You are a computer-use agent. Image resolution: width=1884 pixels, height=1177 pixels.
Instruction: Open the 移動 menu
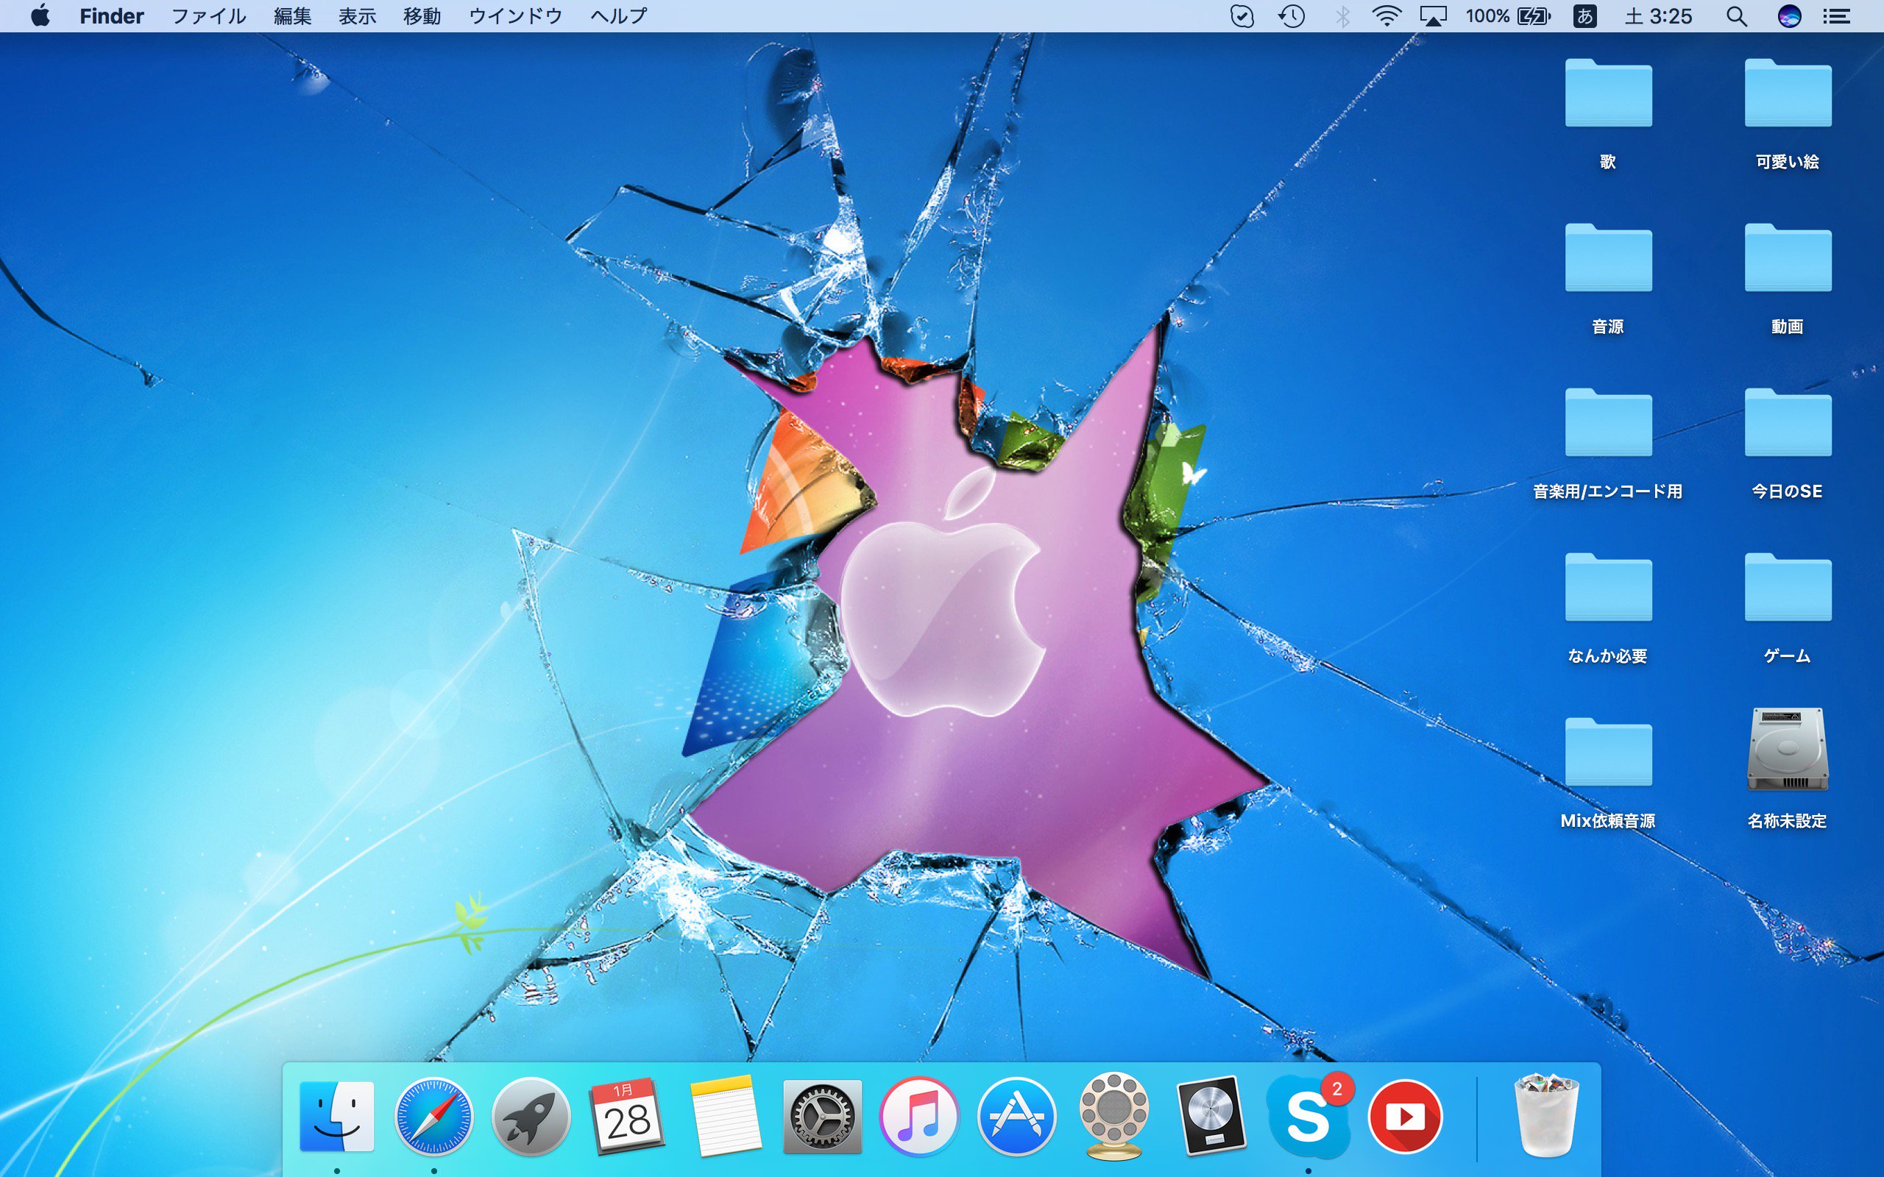422,15
